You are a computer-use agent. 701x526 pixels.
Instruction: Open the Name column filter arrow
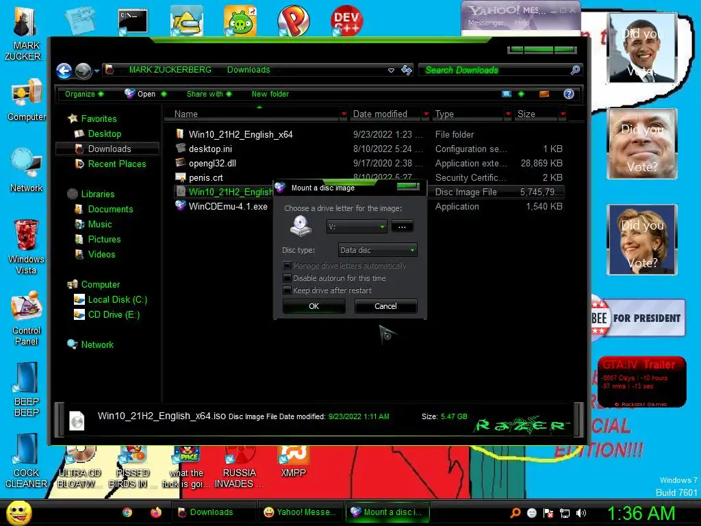click(x=344, y=114)
